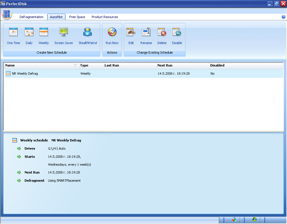Click the Create New Schedule group label
The height and width of the screenshot is (224, 287).
(x=52, y=52)
